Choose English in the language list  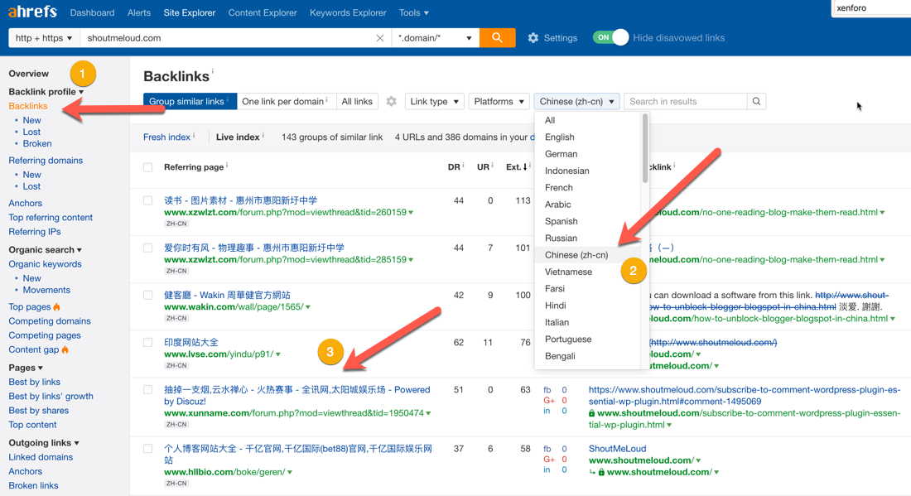(x=560, y=137)
